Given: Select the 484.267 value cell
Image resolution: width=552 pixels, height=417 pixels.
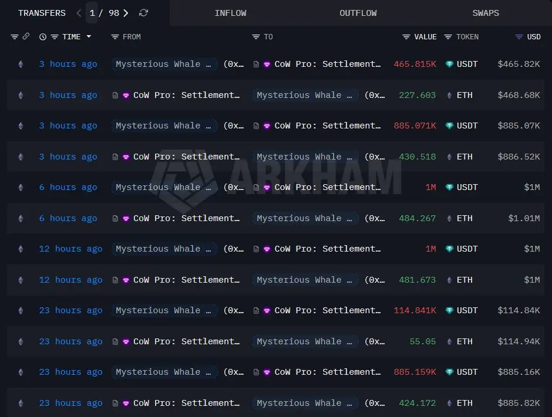Looking at the screenshot, I should click(417, 218).
